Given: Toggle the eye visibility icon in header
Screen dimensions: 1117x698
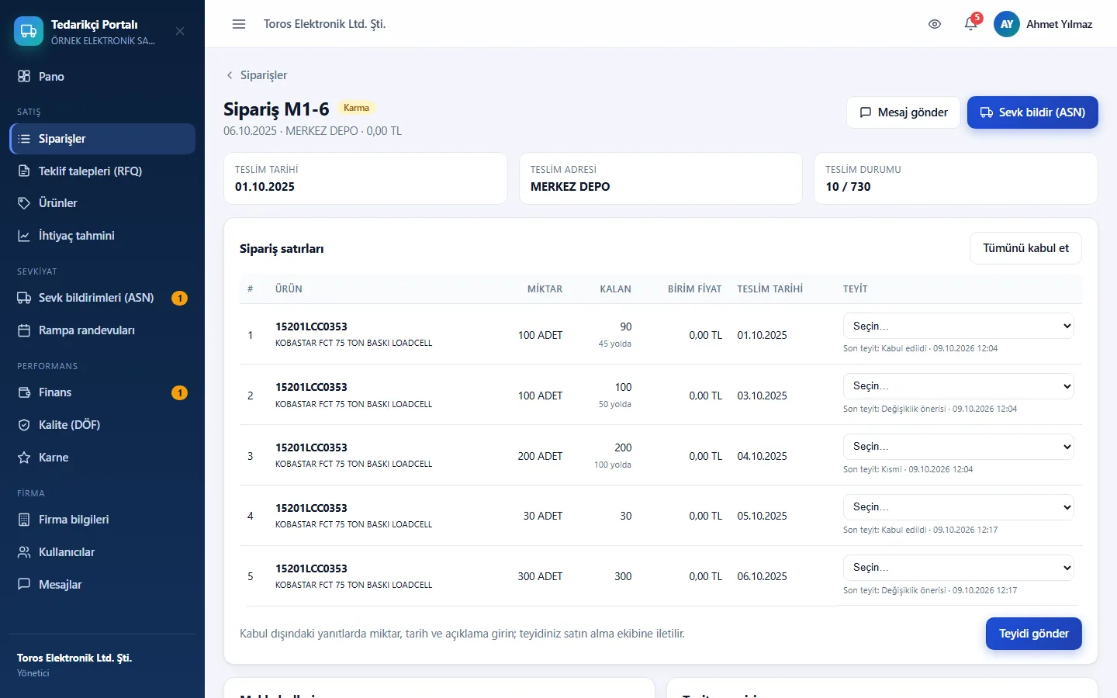Looking at the screenshot, I should point(935,24).
